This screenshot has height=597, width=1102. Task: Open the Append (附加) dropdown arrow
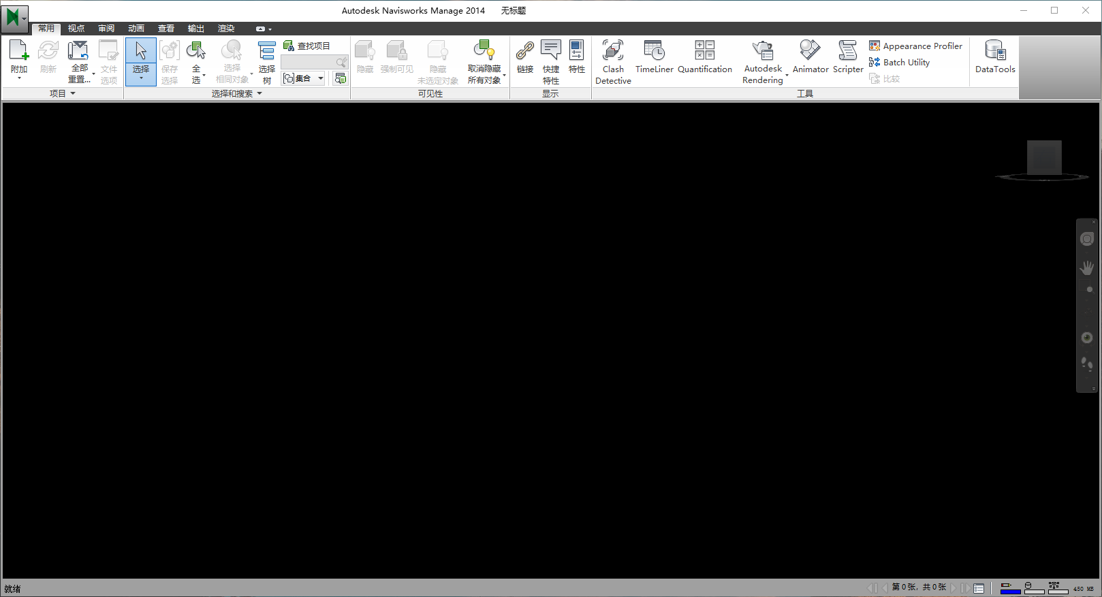click(x=19, y=78)
